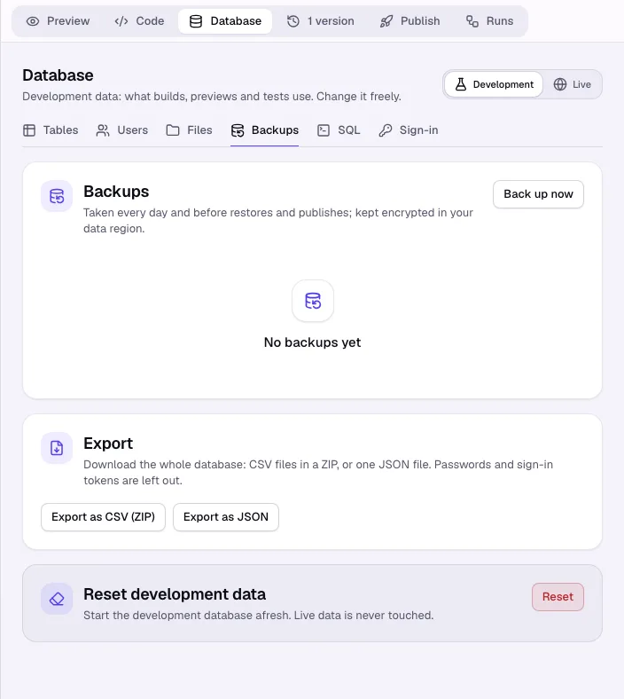Switch to the Users sub-tab

click(x=122, y=130)
